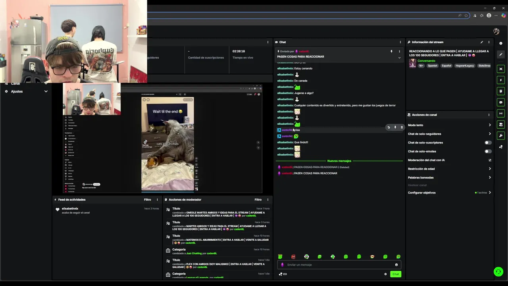Open Información del stream three-dot menu
Image resolution: width=508 pixels, height=286 pixels.
click(489, 42)
